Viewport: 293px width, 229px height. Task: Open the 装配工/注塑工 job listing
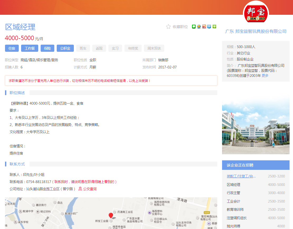pyautogui.click(x=241, y=176)
